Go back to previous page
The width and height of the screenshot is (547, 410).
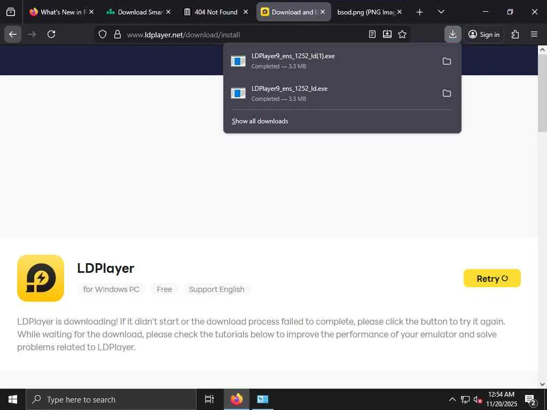tap(13, 34)
